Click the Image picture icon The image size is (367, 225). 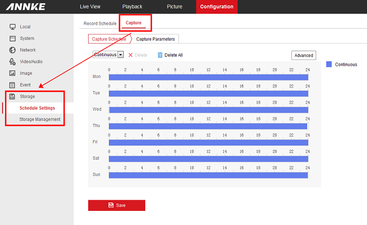(x=12, y=73)
